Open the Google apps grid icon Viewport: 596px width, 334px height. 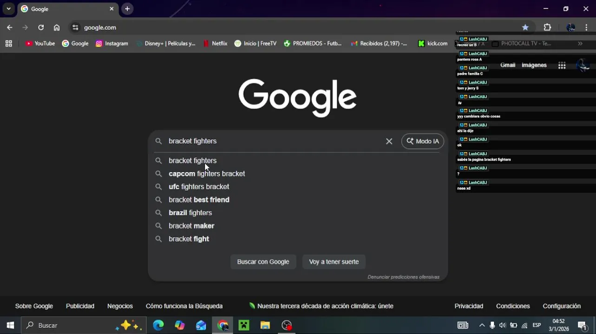click(562, 65)
